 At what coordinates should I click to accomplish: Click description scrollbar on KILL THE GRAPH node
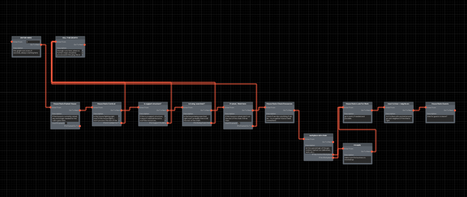point(83,53)
